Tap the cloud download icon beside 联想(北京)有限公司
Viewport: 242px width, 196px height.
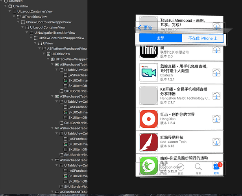pos(216,49)
